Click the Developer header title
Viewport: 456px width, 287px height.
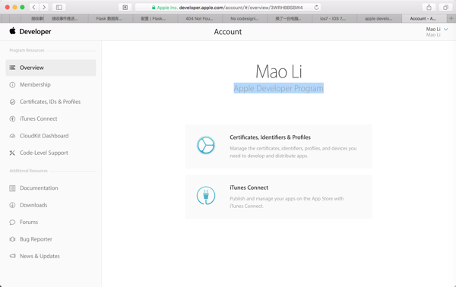click(35, 31)
